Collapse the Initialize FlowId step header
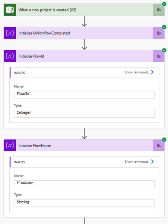Viewport: 168px width, 224px height. pyautogui.click(x=84, y=56)
